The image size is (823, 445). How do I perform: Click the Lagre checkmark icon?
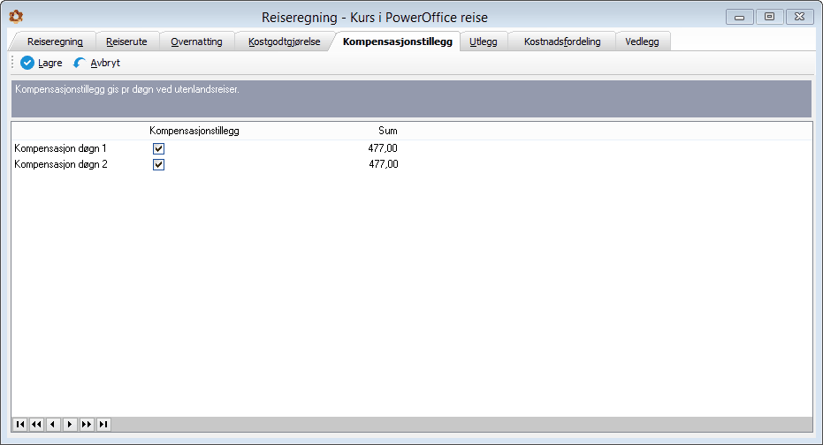click(27, 63)
